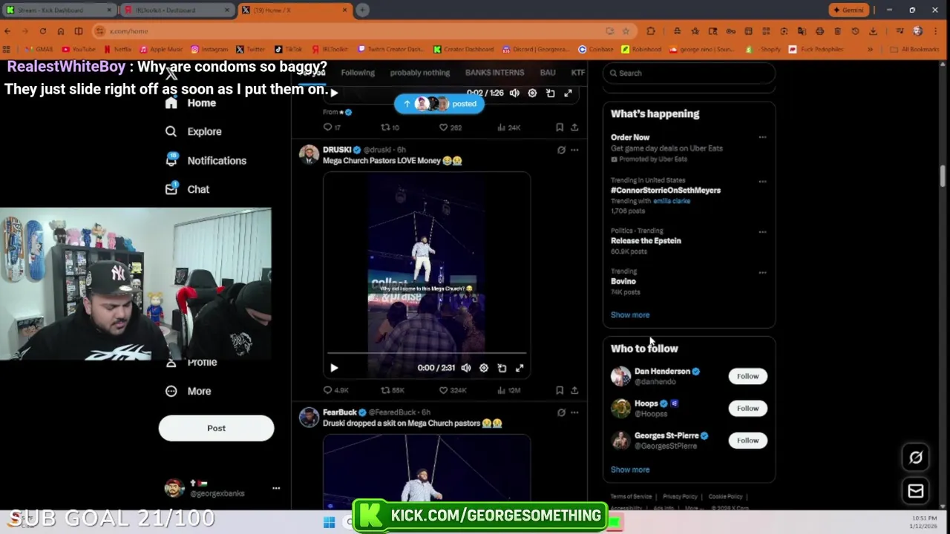Open the floating Messages envelope button
The height and width of the screenshot is (534, 950).
point(916,491)
